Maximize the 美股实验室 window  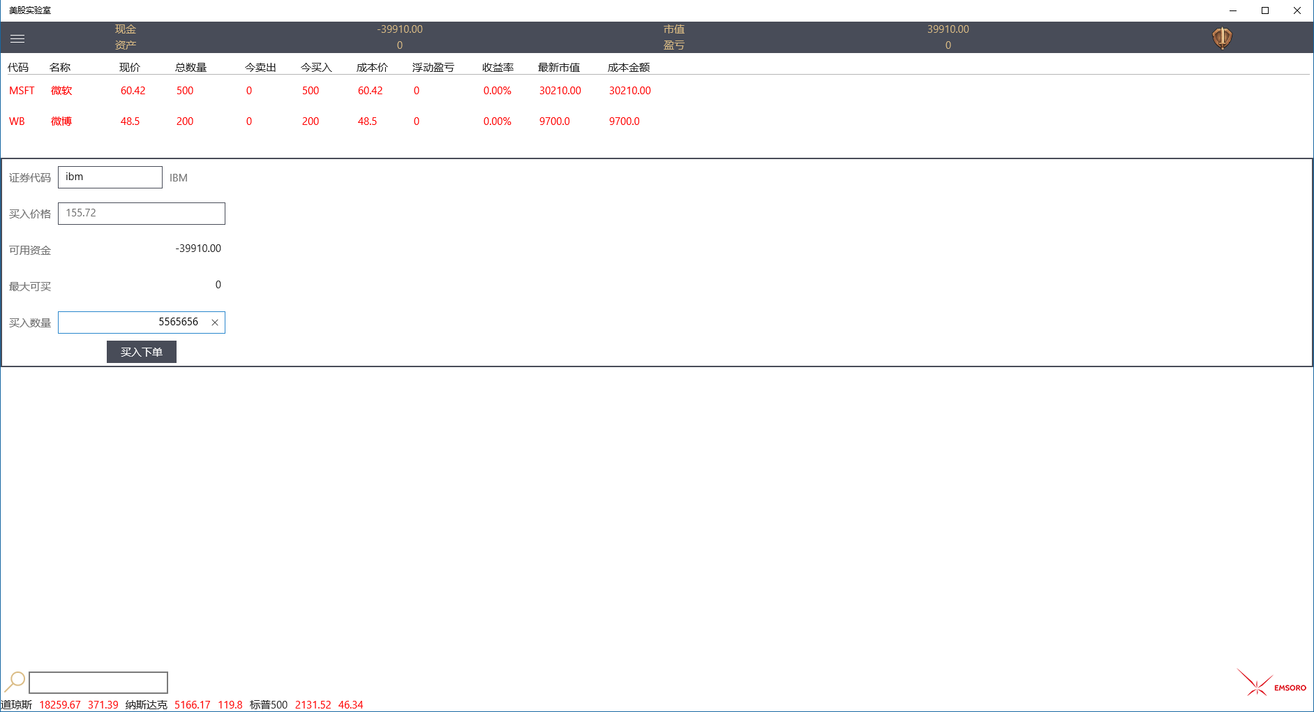[1265, 10]
